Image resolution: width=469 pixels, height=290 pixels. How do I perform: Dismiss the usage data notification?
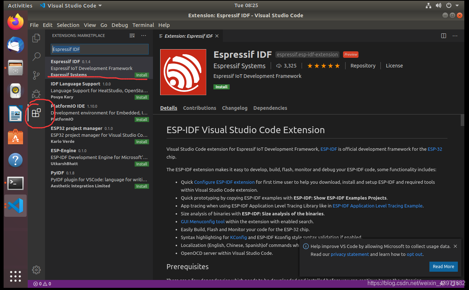pyautogui.click(x=455, y=246)
